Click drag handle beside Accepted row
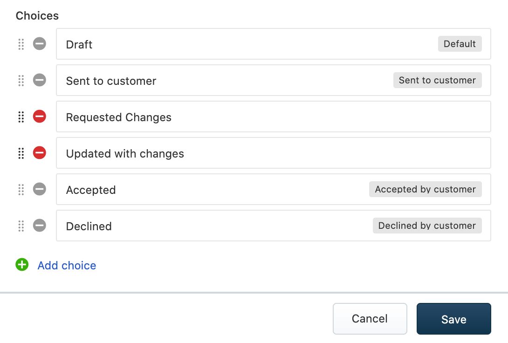Image resolution: width=508 pixels, height=343 pixels. coord(21,190)
